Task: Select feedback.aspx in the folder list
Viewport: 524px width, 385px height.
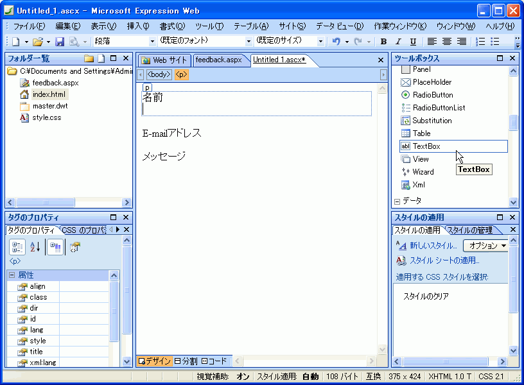Action: pyautogui.click(x=55, y=83)
